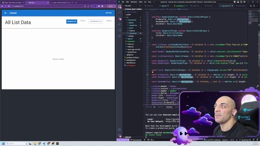Click hamburger menu icon in Tutorial app bar
The image size is (260, 146).
(x=5, y=13)
